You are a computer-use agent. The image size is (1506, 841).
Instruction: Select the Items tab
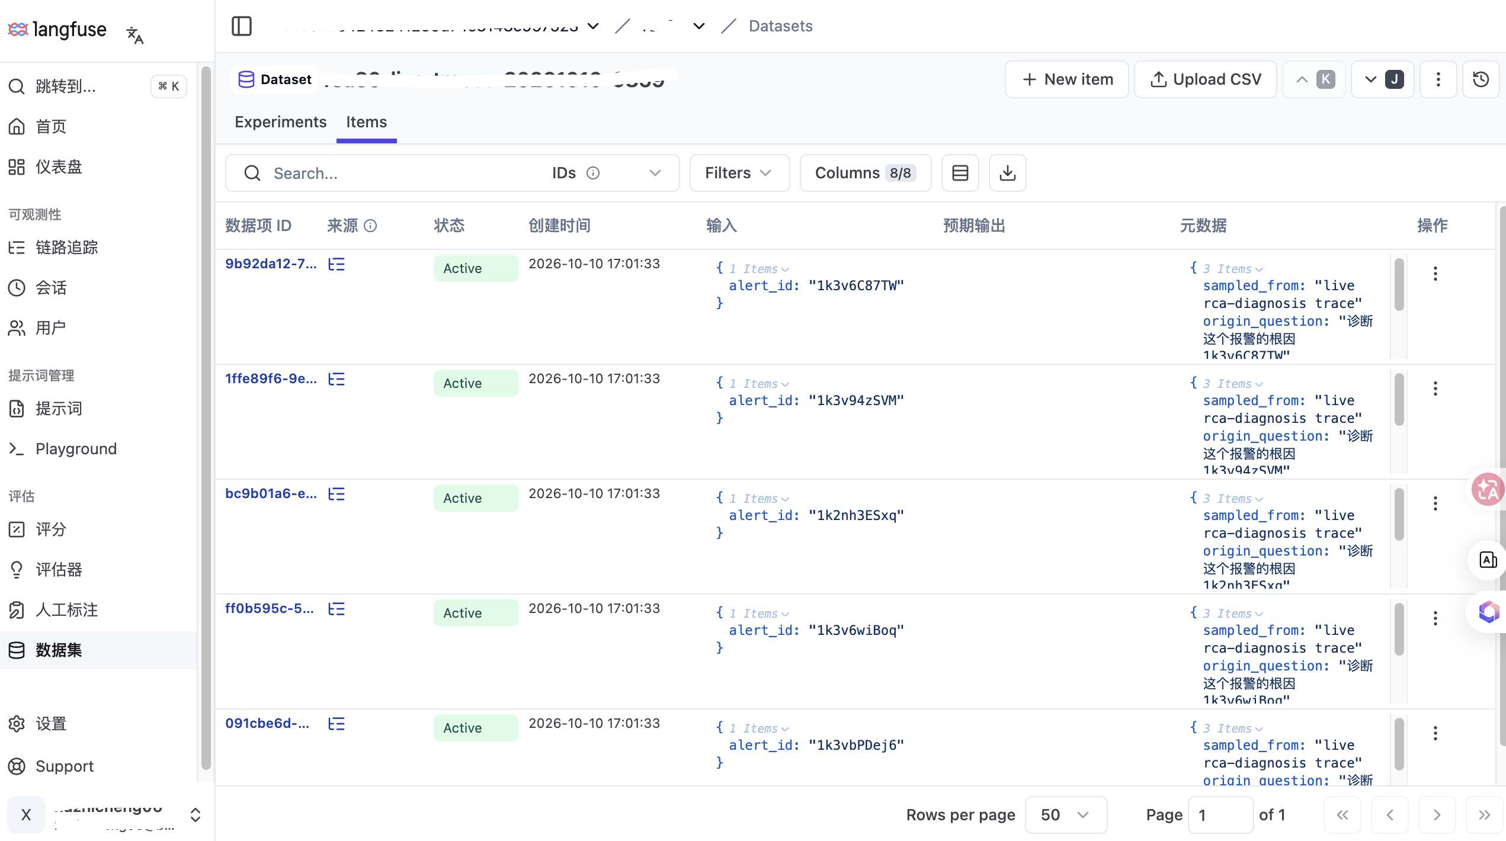pos(366,122)
